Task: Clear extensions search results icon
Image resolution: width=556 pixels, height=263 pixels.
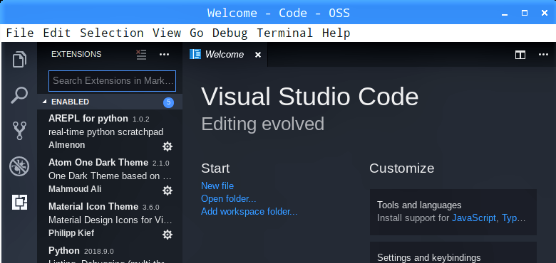Action: 141,55
